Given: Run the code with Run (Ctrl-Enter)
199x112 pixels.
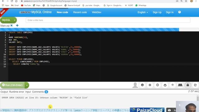Looking at the screenshot, I should pyautogui.click(x=12, y=85).
